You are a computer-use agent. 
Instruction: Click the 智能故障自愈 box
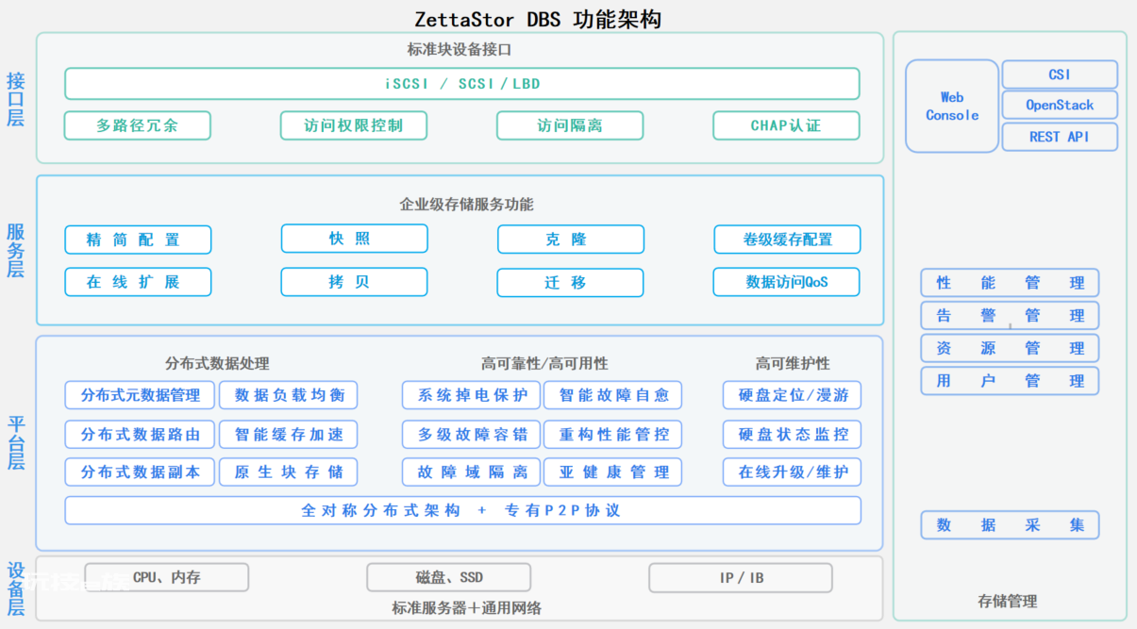(x=613, y=395)
